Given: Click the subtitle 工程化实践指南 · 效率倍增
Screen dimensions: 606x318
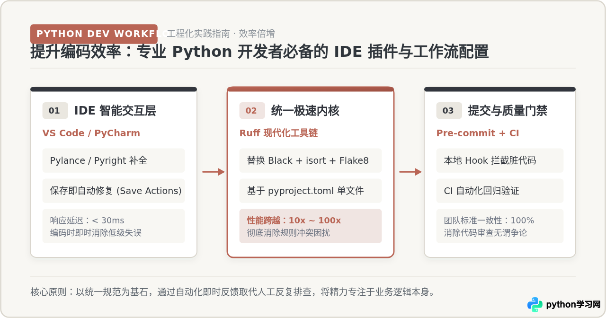Looking at the screenshot, I should click(221, 34).
